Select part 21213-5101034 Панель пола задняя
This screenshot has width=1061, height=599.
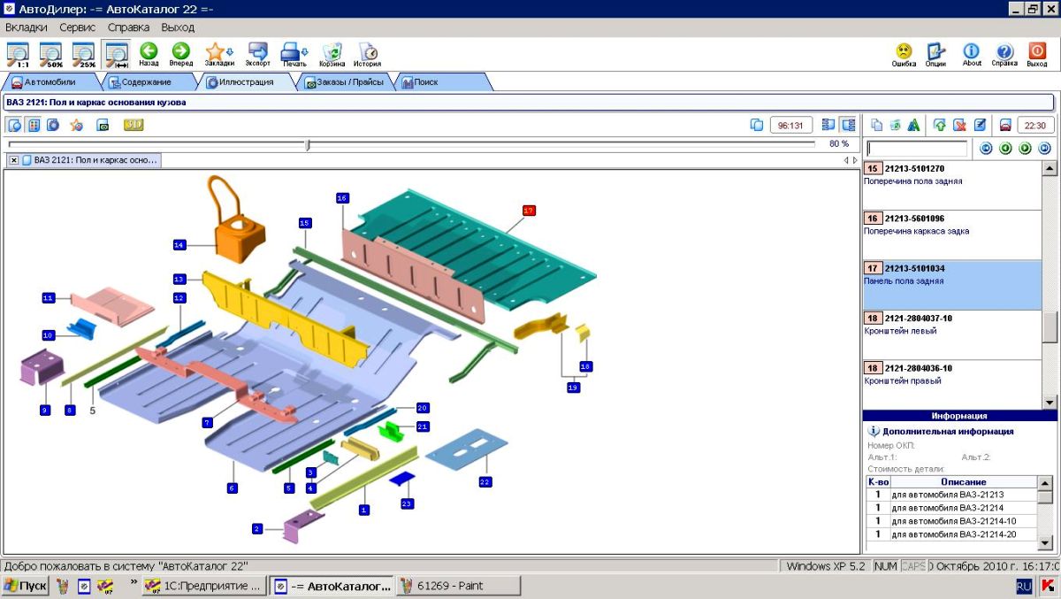coord(952,285)
